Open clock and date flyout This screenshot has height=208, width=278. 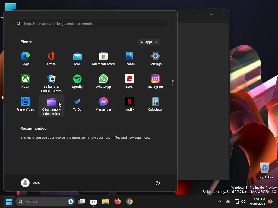(258, 201)
